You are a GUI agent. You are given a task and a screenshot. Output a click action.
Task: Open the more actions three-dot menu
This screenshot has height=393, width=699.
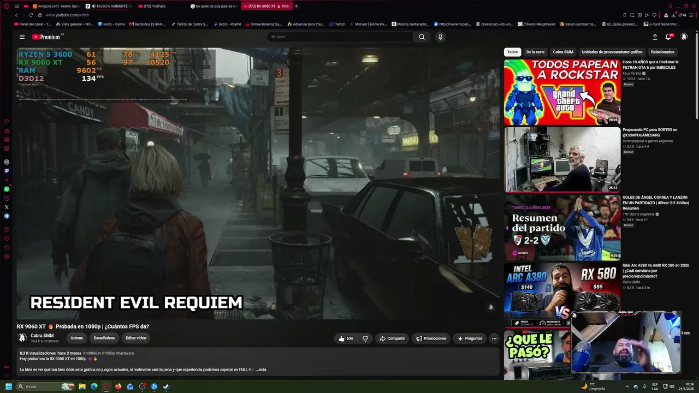pyautogui.click(x=494, y=338)
